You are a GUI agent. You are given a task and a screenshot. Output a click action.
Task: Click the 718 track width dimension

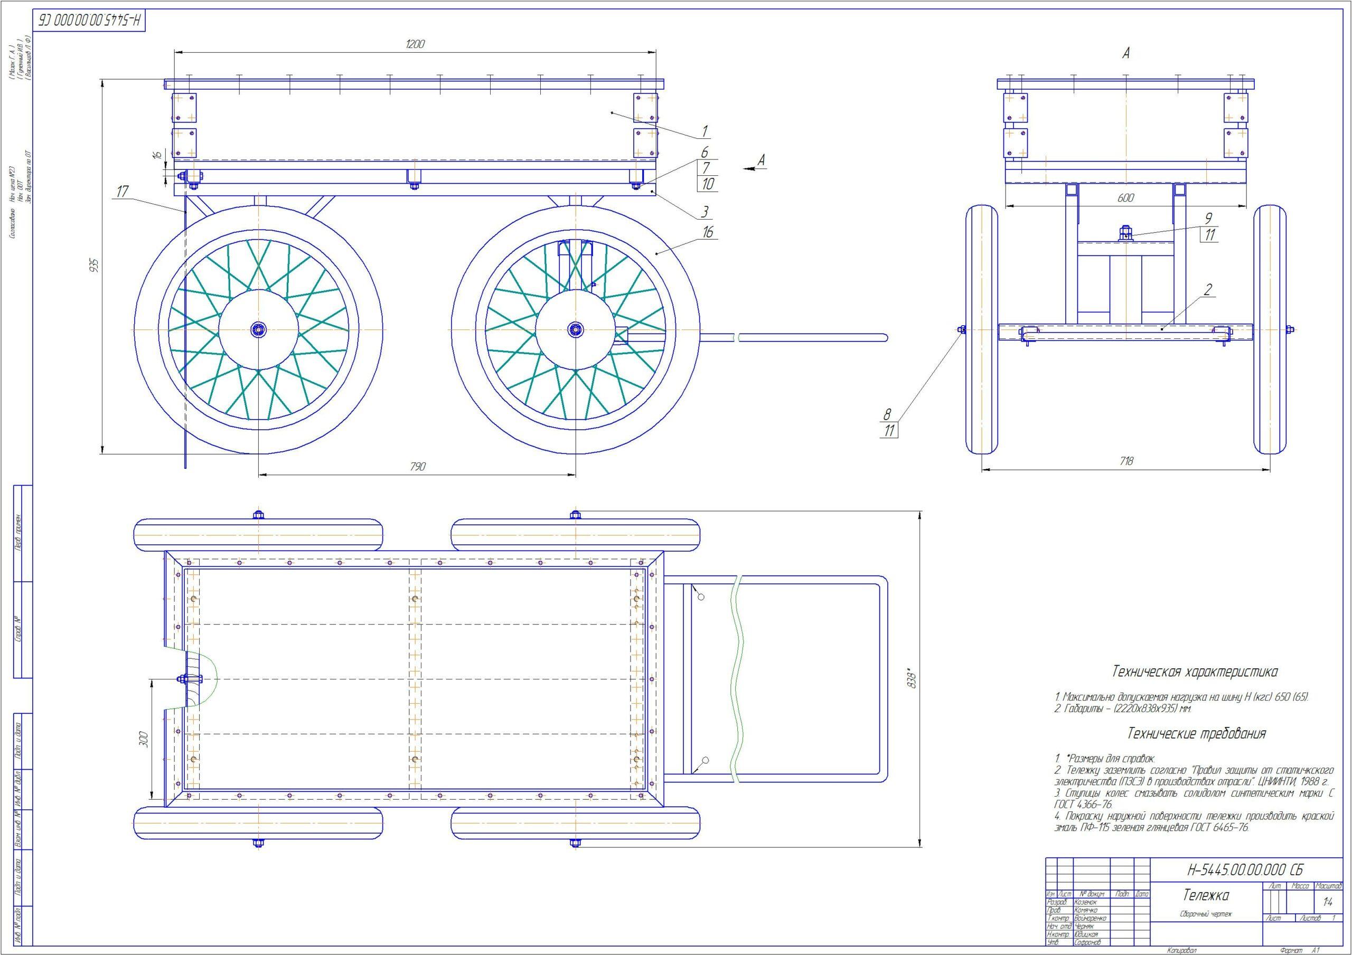pos(1125,461)
